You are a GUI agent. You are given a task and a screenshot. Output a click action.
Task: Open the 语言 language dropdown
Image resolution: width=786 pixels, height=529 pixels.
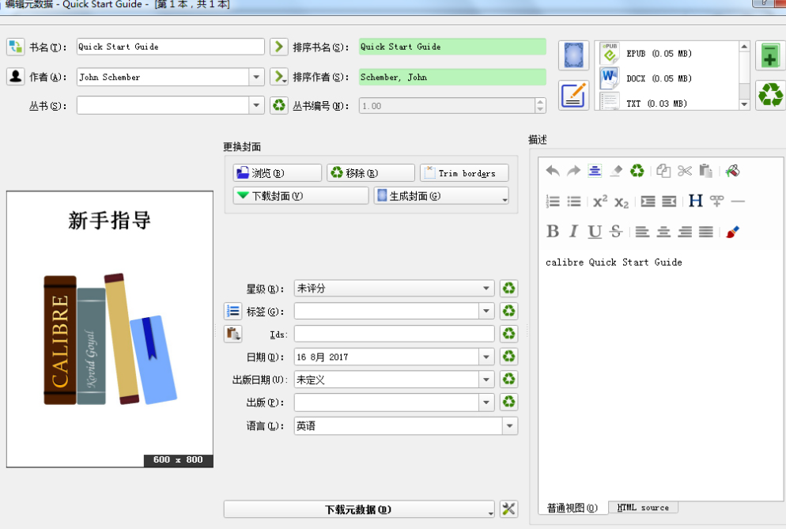(x=509, y=426)
